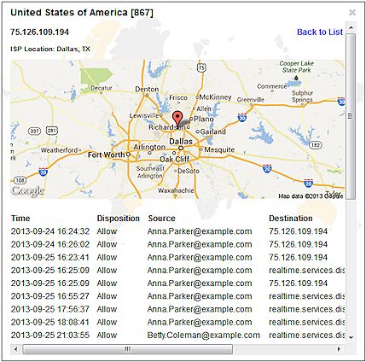The width and height of the screenshot is (366, 362).
Task: Click the Fort Worth label on map
Action: (107, 155)
